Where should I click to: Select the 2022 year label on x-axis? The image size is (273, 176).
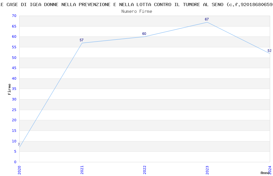(x=145, y=169)
